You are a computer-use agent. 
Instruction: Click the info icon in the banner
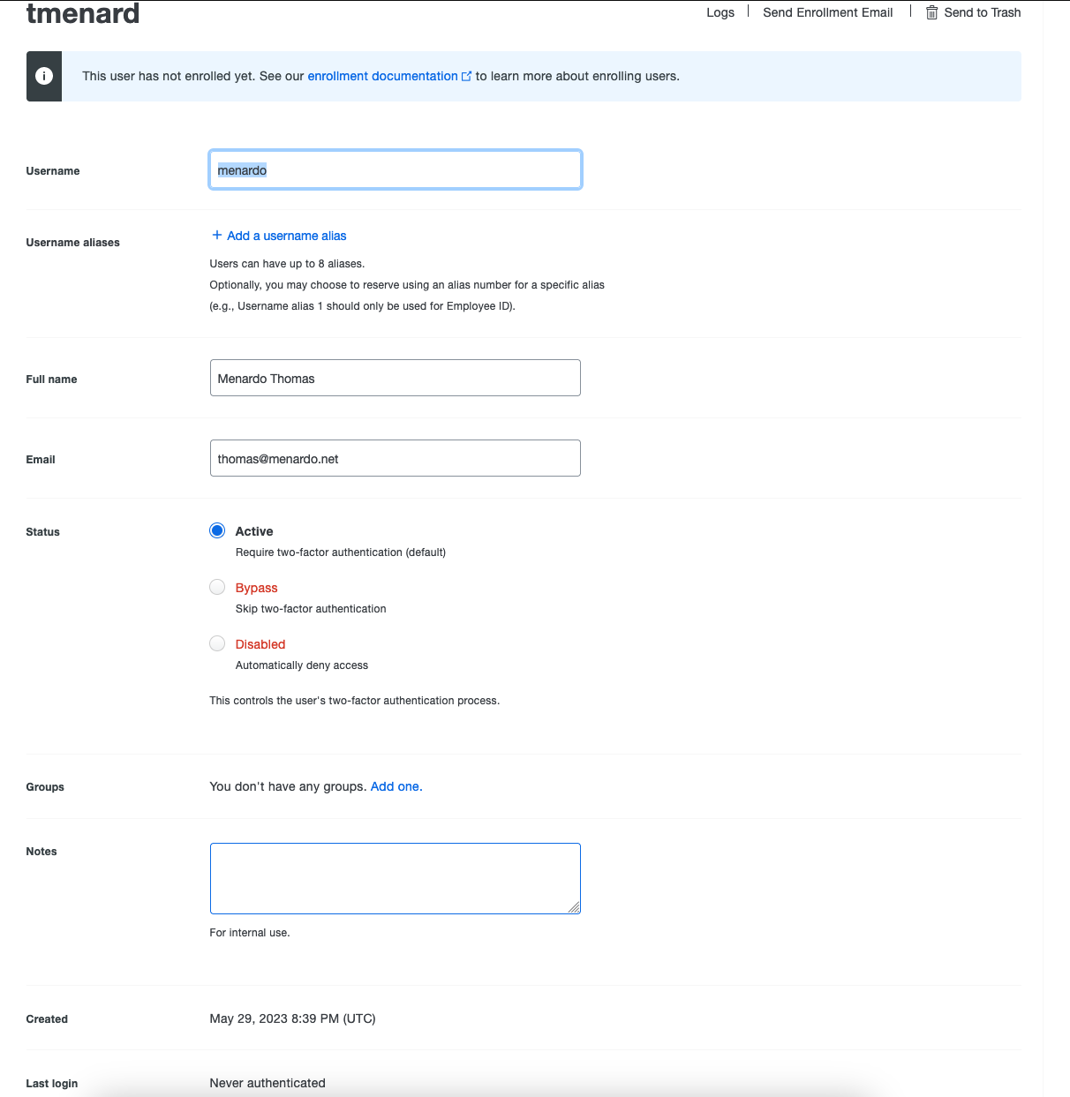[x=44, y=76]
